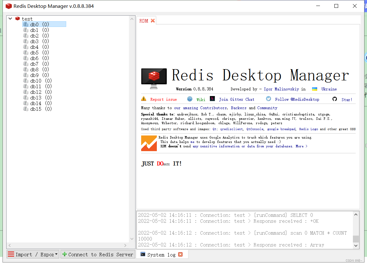The width and height of the screenshot is (367, 265).
Task: Open the Contributors link
Action: click(213, 108)
